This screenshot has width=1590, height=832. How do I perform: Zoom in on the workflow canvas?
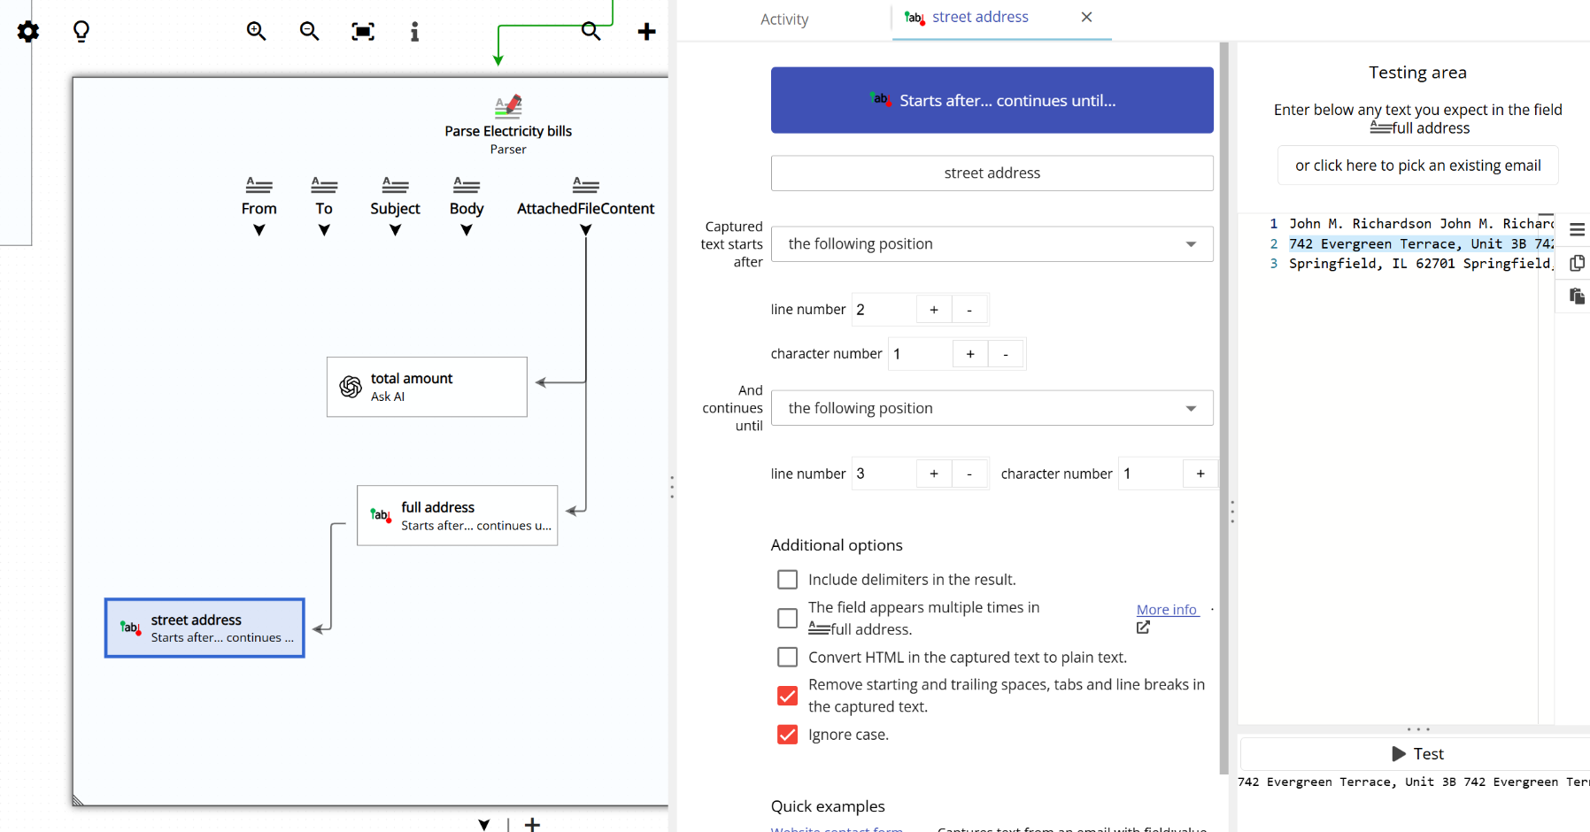coord(256,32)
